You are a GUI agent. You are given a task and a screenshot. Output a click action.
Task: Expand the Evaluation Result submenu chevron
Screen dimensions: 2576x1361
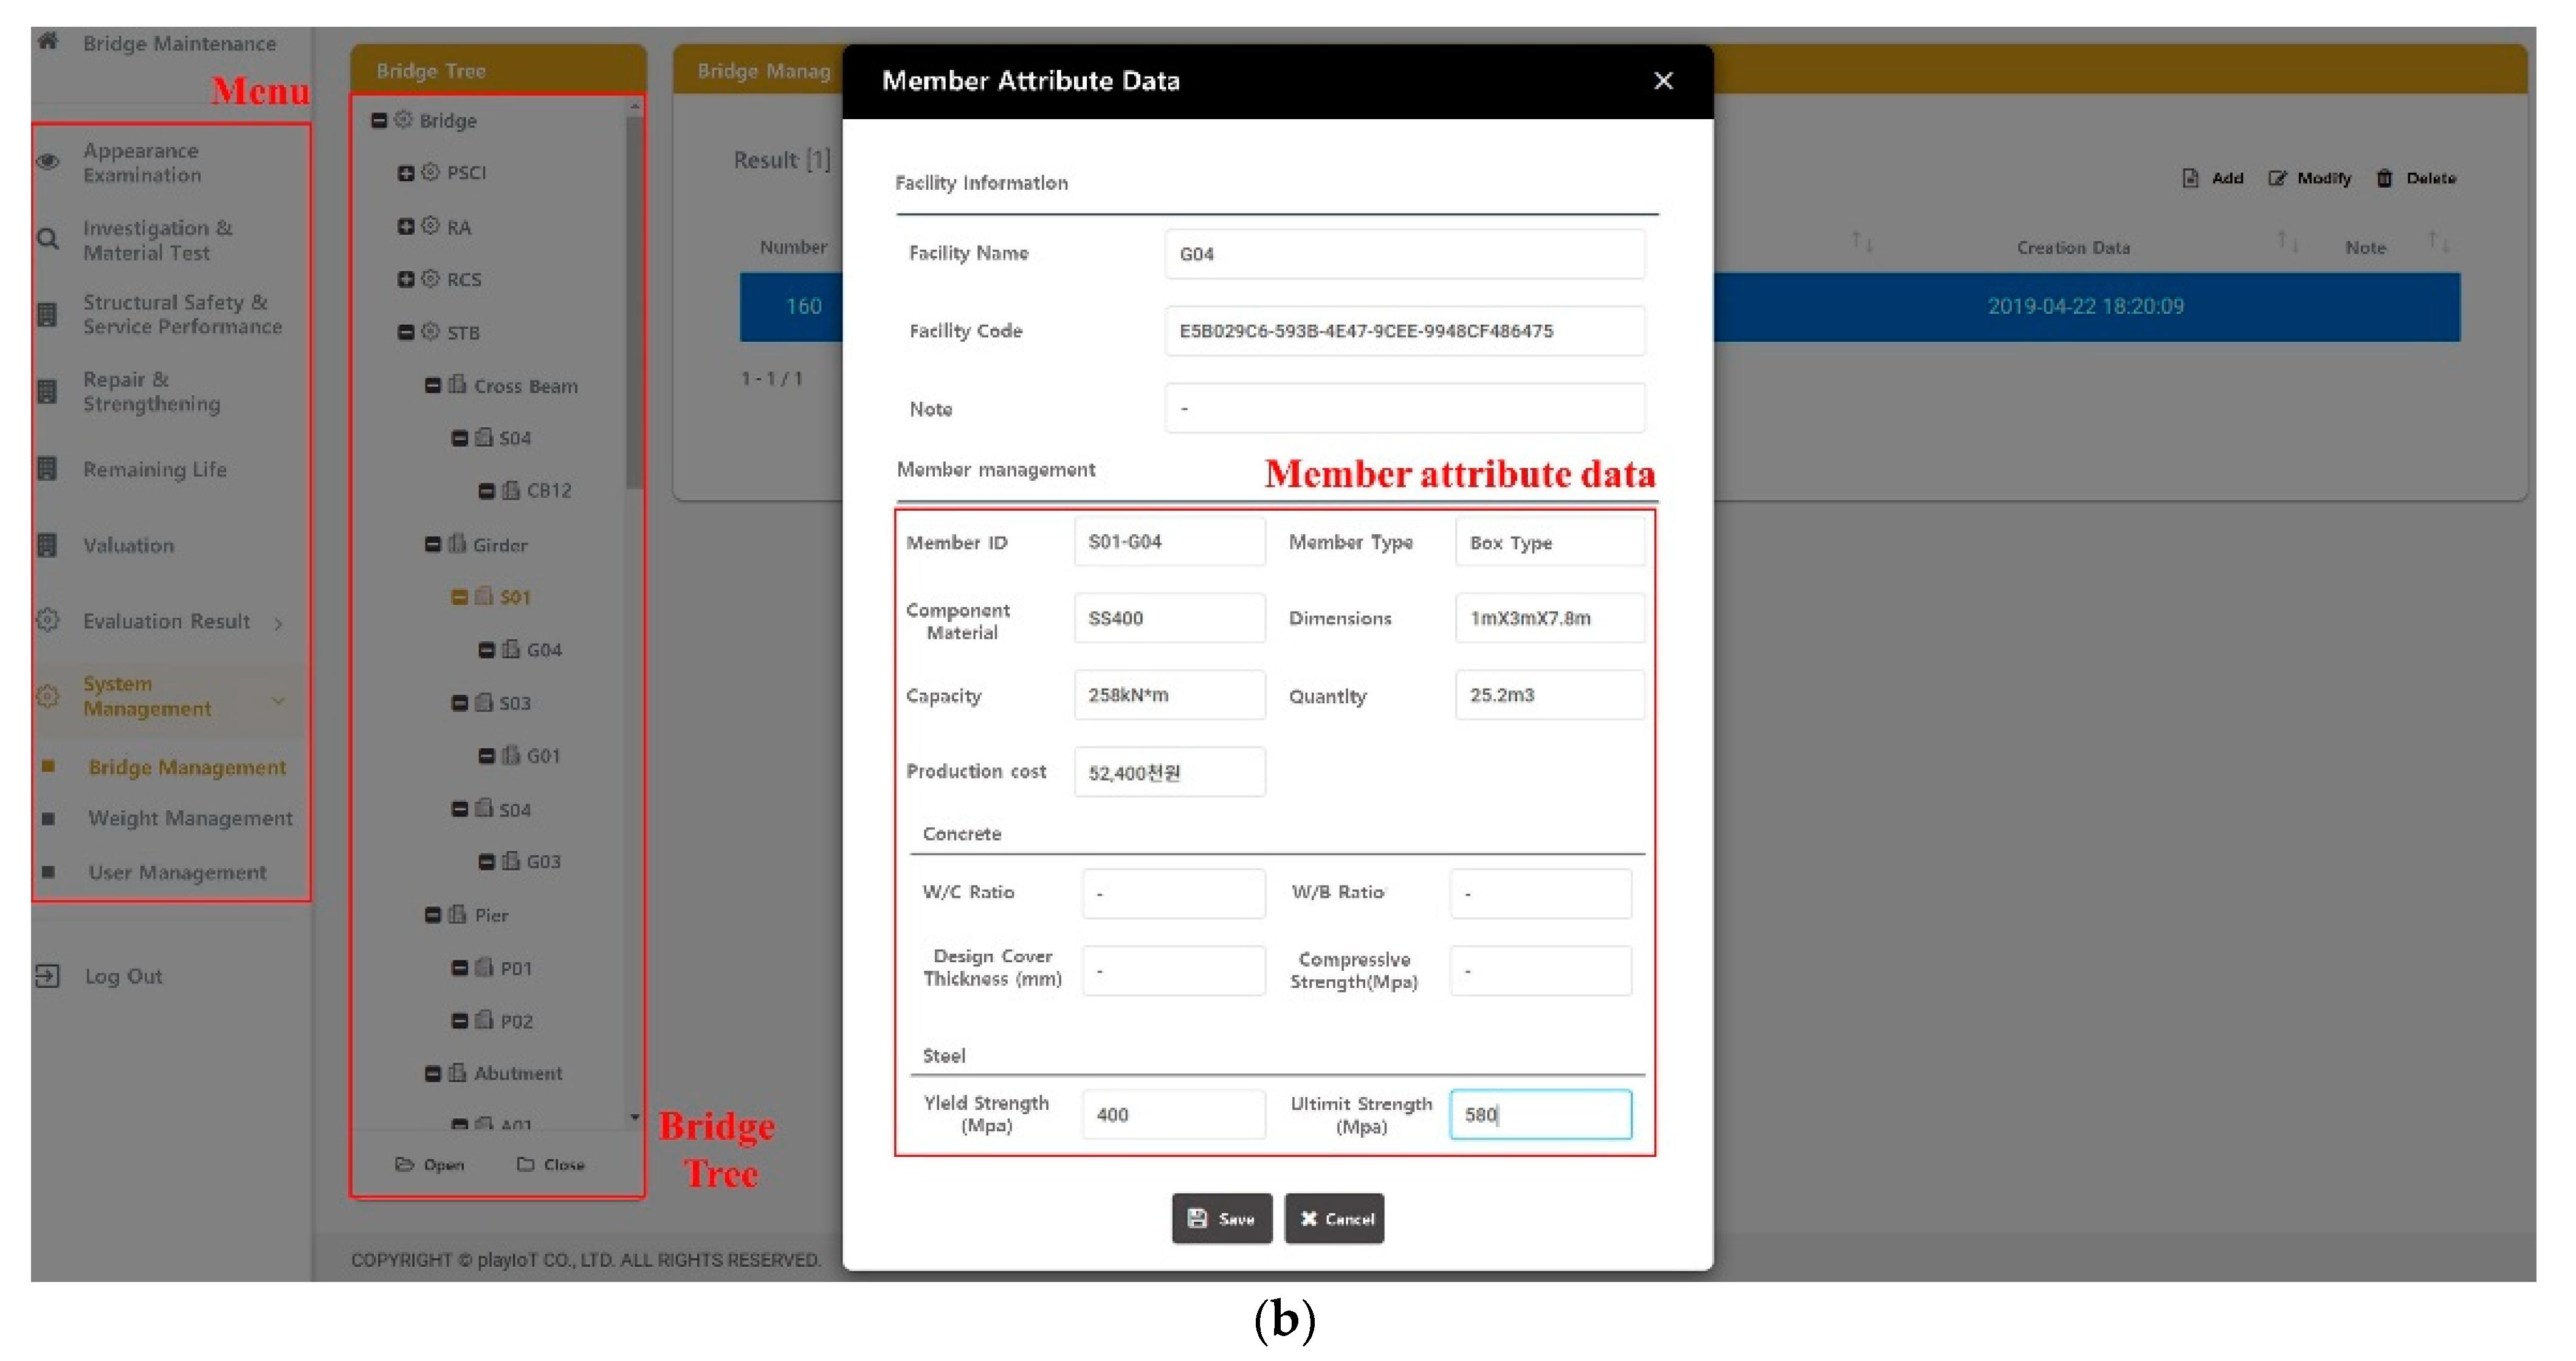[x=278, y=623]
